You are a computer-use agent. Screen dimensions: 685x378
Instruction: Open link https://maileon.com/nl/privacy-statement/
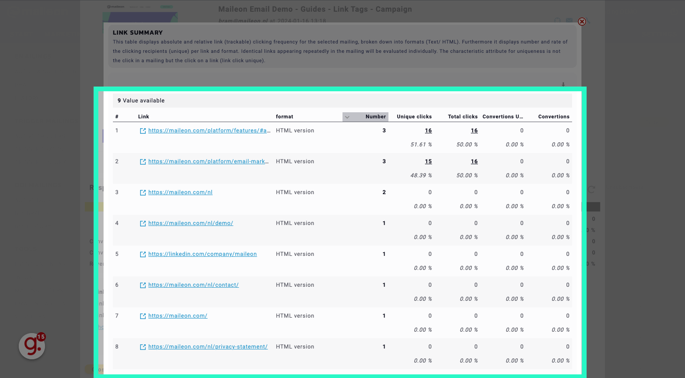tap(208, 347)
